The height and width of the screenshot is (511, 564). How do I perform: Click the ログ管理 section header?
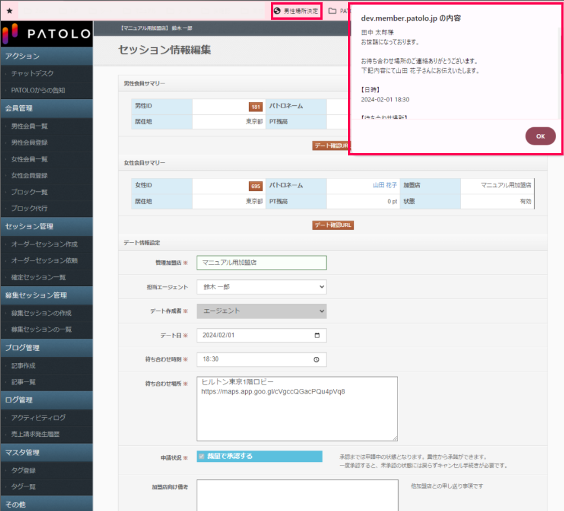47,400
